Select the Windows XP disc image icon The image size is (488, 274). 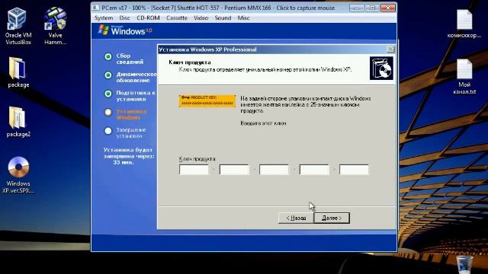coord(18,175)
